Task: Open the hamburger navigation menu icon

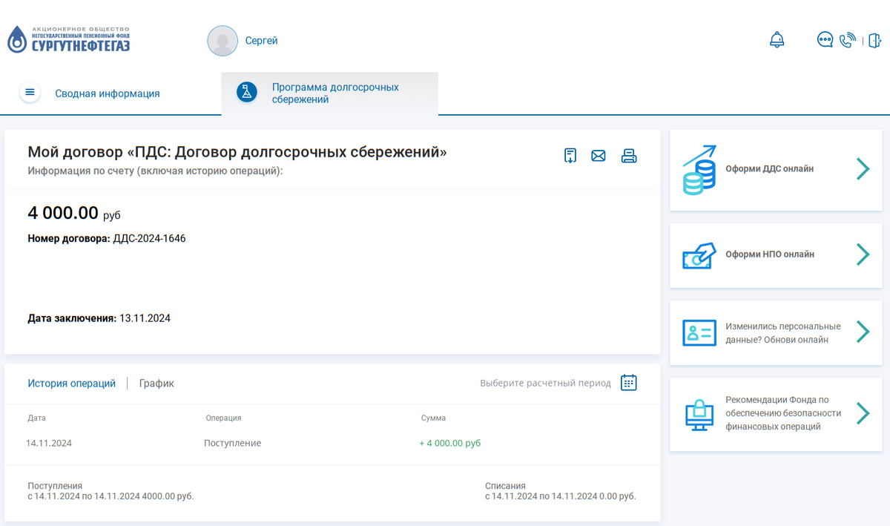Action: [30, 92]
